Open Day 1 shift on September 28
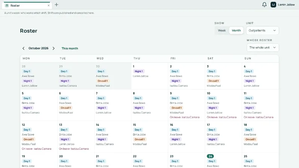299x168 pixels. (27, 71)
